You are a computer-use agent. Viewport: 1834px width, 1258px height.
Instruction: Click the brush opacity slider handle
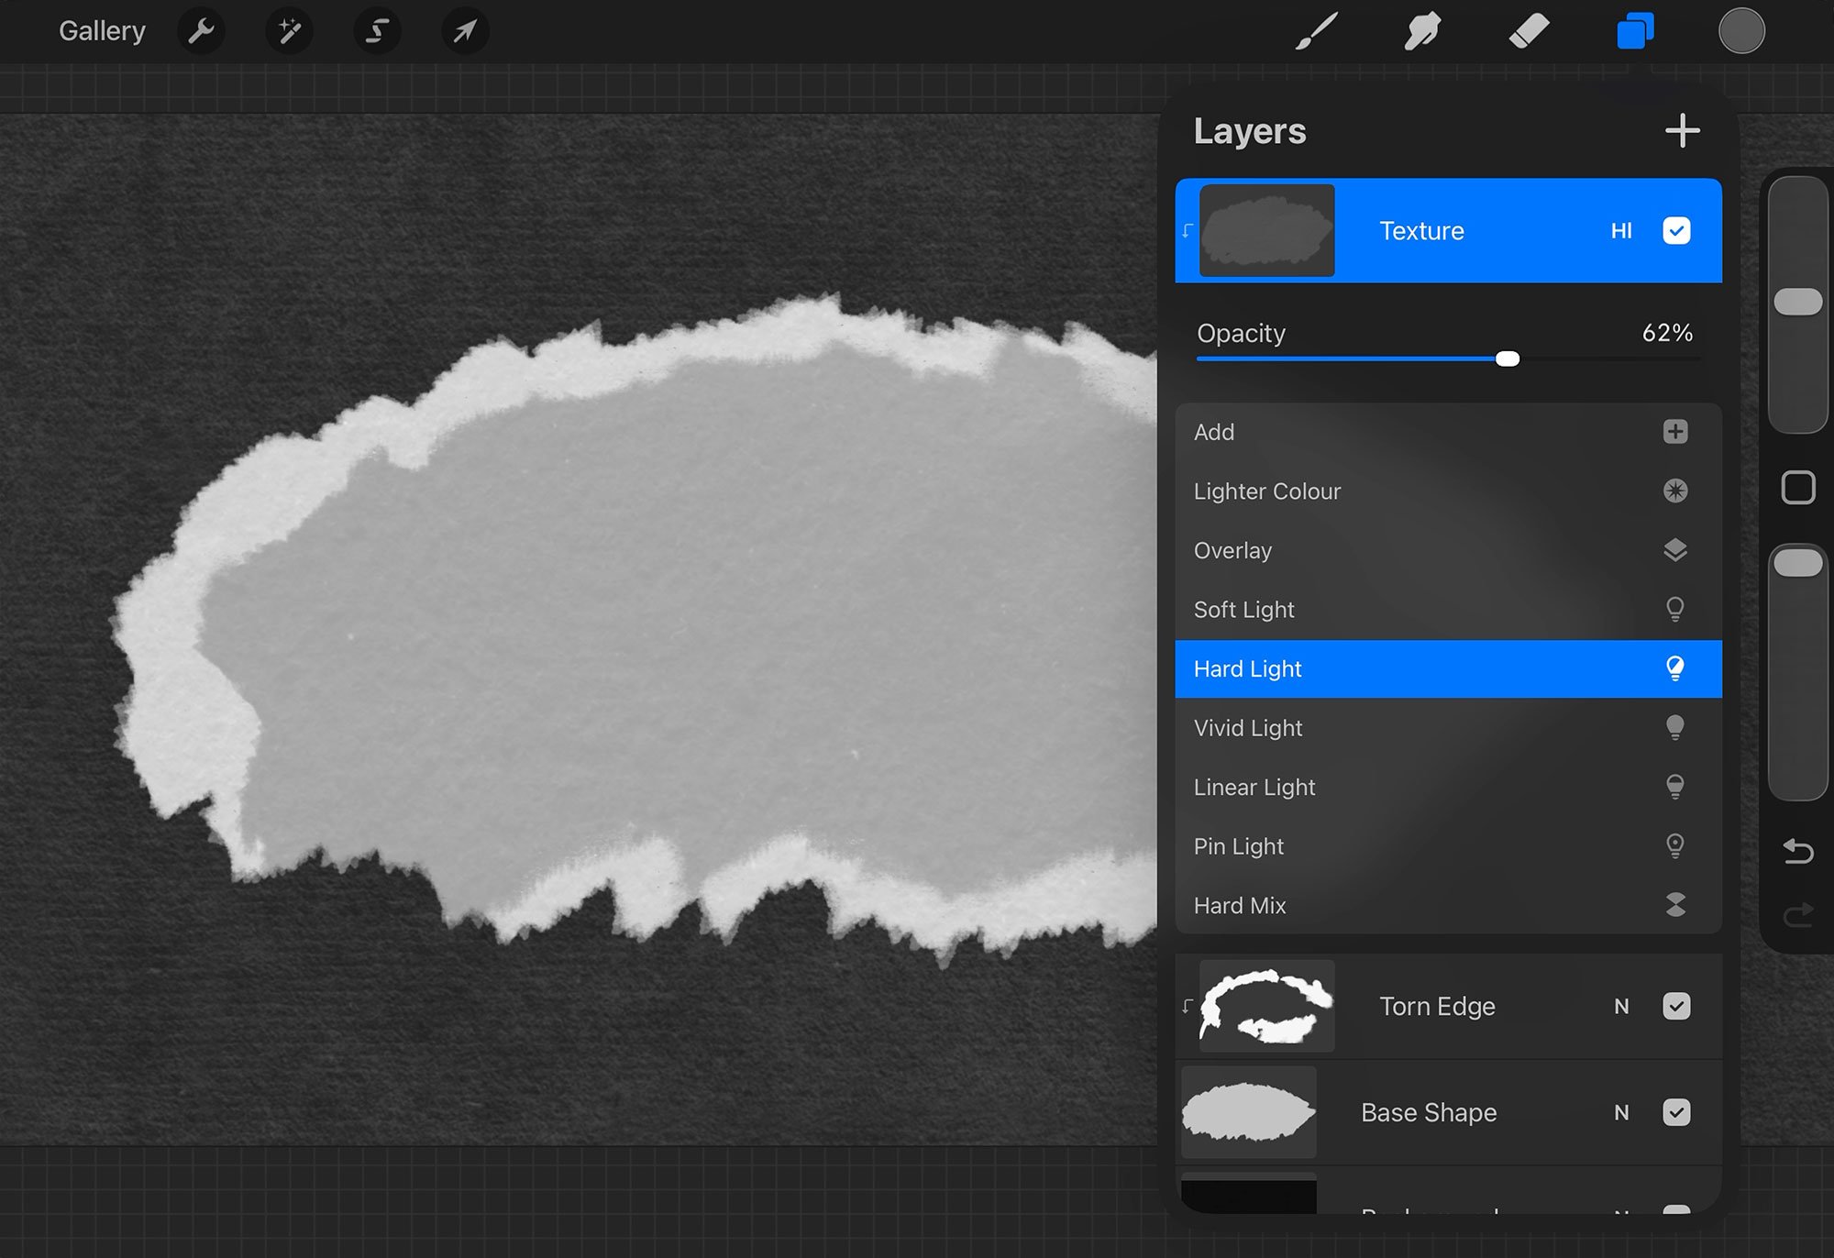pyautogui.click(x=1797, y=563)
